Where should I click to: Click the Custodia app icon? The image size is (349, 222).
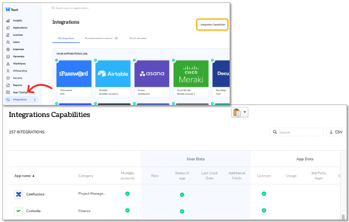pos(18,211)
